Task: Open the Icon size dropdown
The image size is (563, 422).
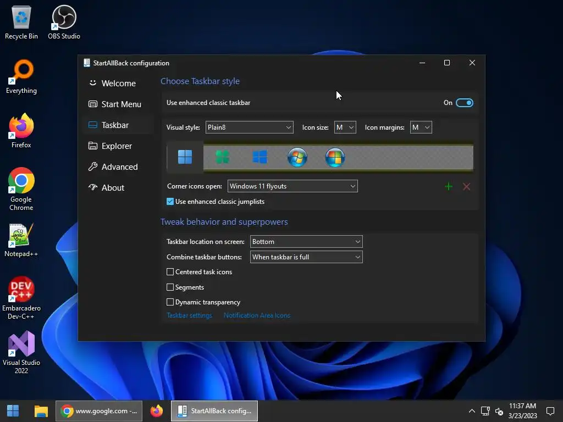Action: [x=345, y=127]
